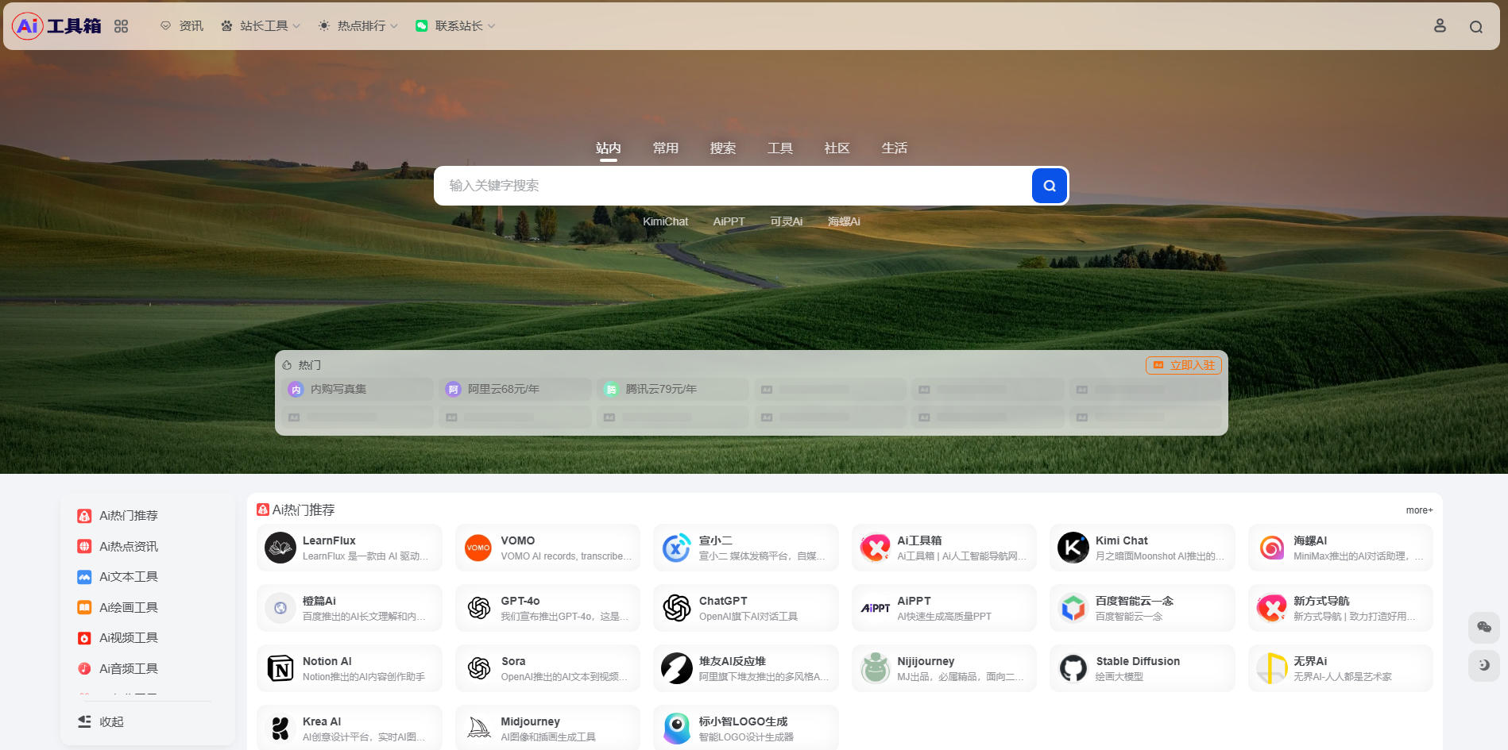Image resolution: width=1508 pixels, height=750 pixels.
Task: Click the KimiChat quick search link
Action: click(666, 221)
